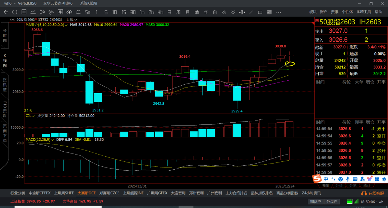Image resolution: width=388 pixels, height=208 pixels.
Task: Select the 广期所GFEX exchange tab
Action: tap(157, 193)
